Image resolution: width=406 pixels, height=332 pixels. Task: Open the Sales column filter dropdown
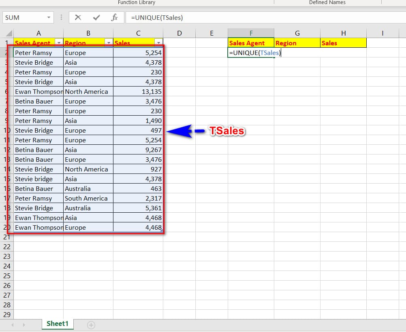pyautogui.click(x=158, y=43)
